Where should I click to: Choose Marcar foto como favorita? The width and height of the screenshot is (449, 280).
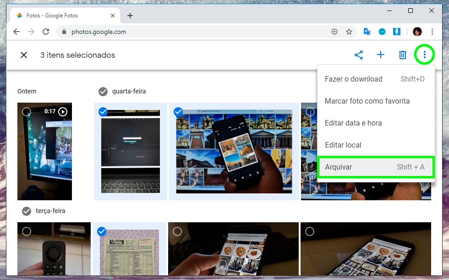click(376, 101)
